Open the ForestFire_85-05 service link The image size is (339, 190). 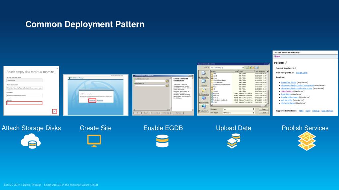288,82
